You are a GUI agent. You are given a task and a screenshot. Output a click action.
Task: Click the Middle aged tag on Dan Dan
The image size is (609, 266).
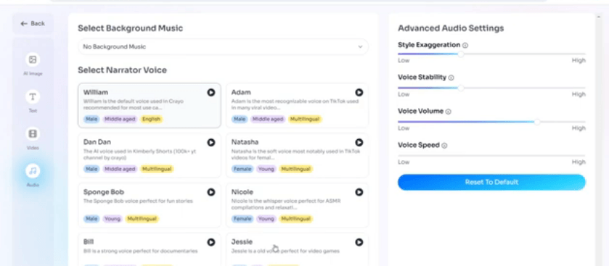(x=120, y=169)
